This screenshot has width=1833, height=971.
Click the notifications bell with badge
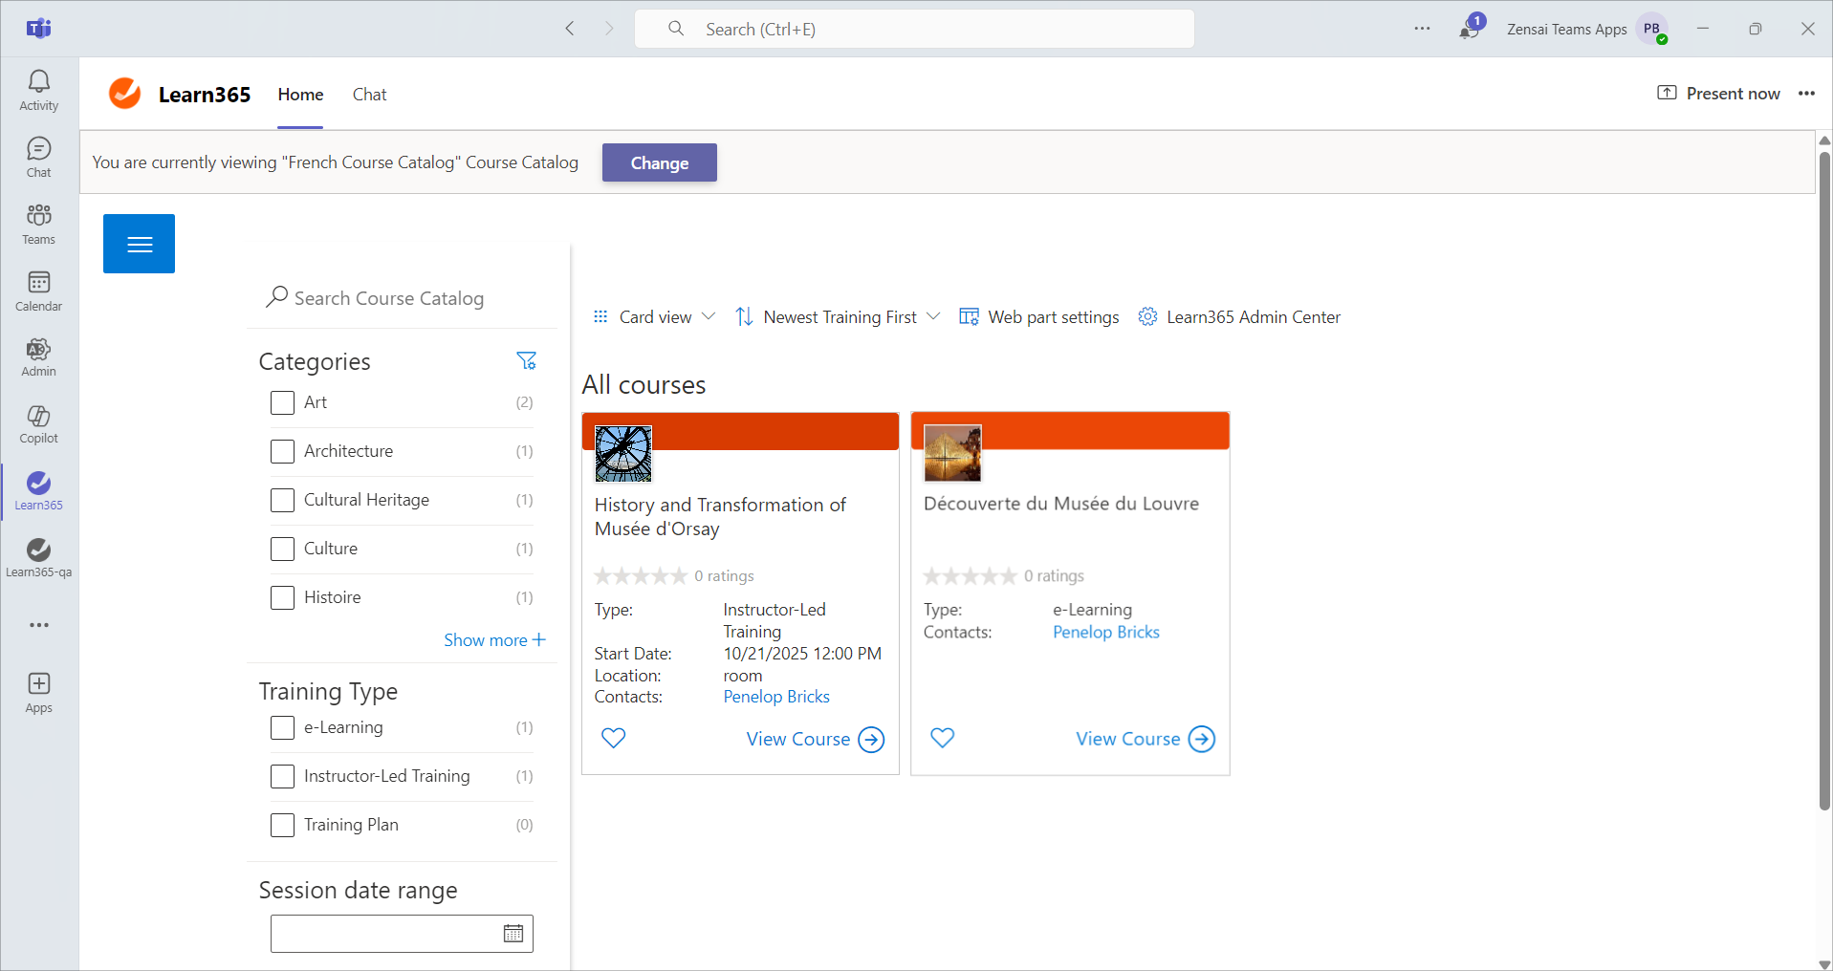point(1470,29)
